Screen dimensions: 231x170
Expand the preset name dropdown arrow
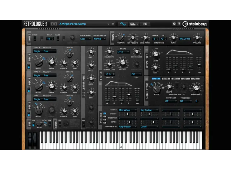(109, 24)
